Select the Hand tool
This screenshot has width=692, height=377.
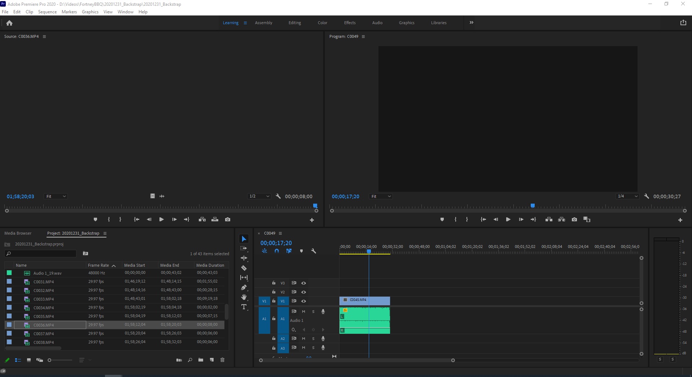point(244,297)
